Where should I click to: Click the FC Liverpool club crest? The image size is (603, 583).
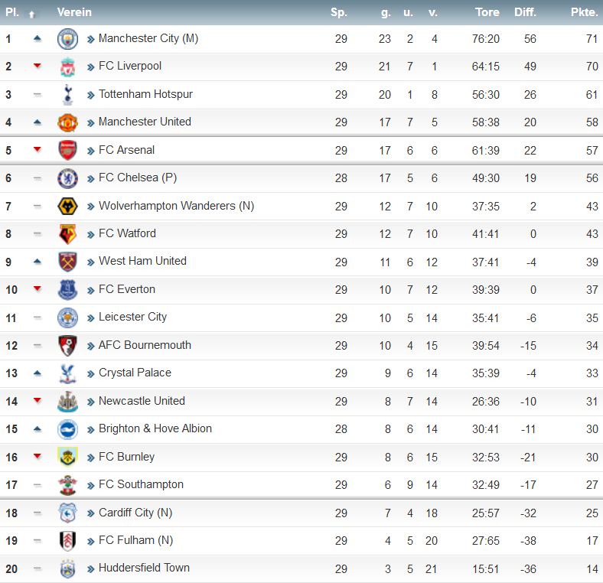[x=67, y=67]
